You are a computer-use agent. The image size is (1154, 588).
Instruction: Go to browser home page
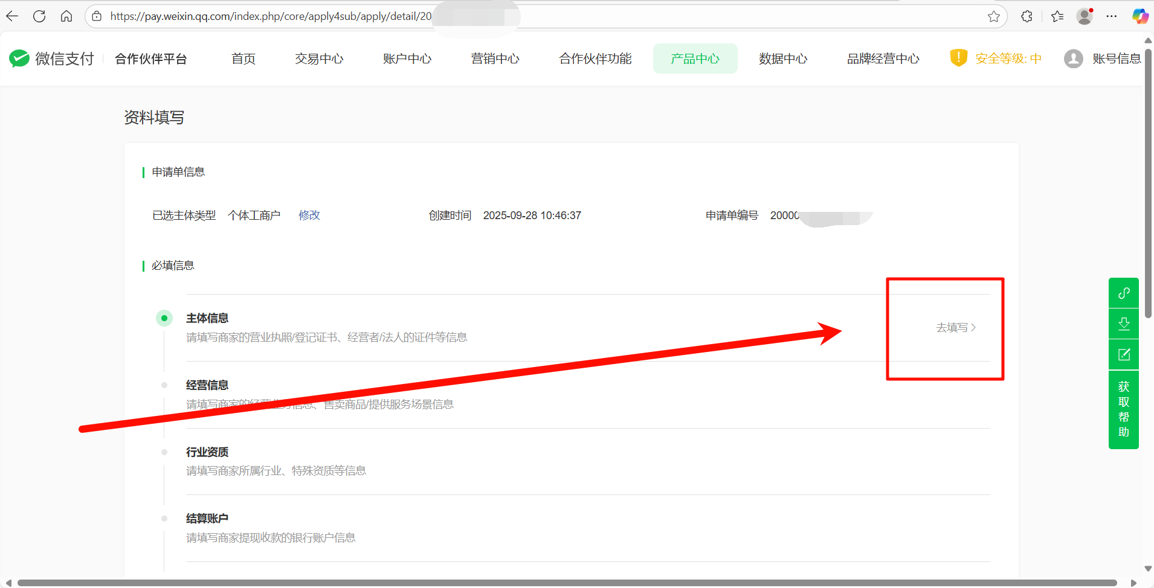coord(66,16)
